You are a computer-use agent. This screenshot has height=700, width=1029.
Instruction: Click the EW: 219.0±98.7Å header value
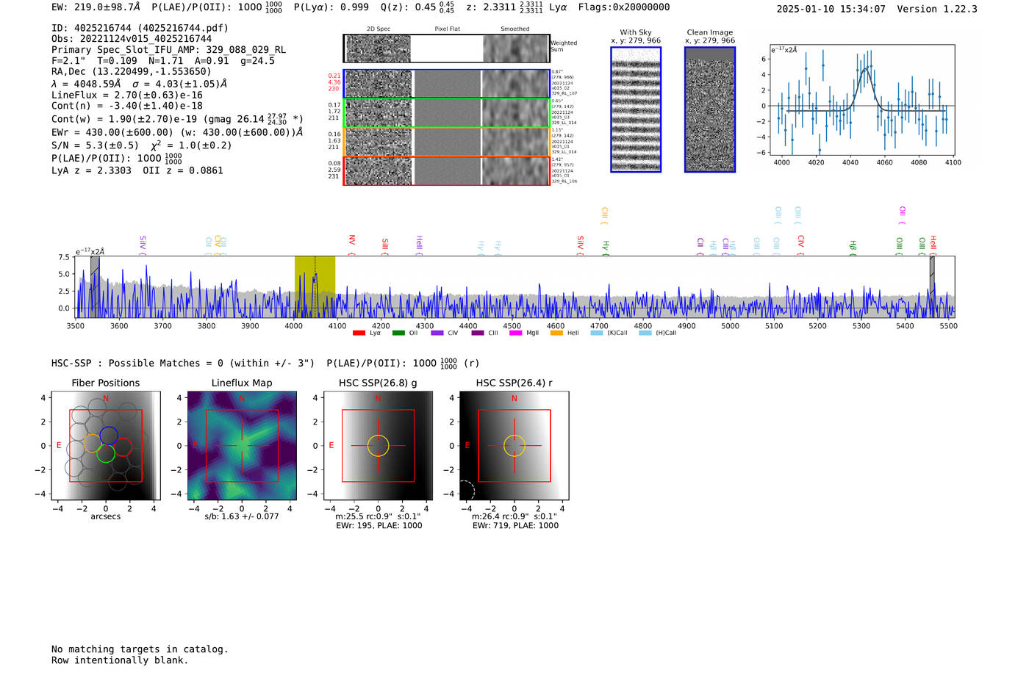(x=96, y=7)
